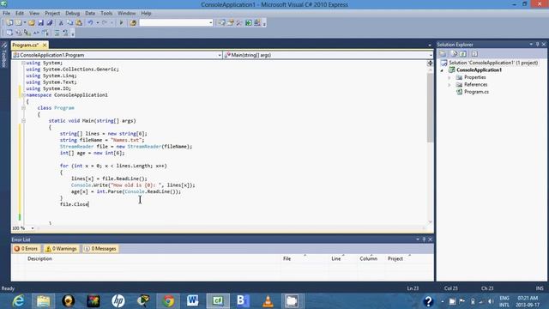Click the Start Page toolbar icon
549x309 pixels.
click(x=248, y=23)
